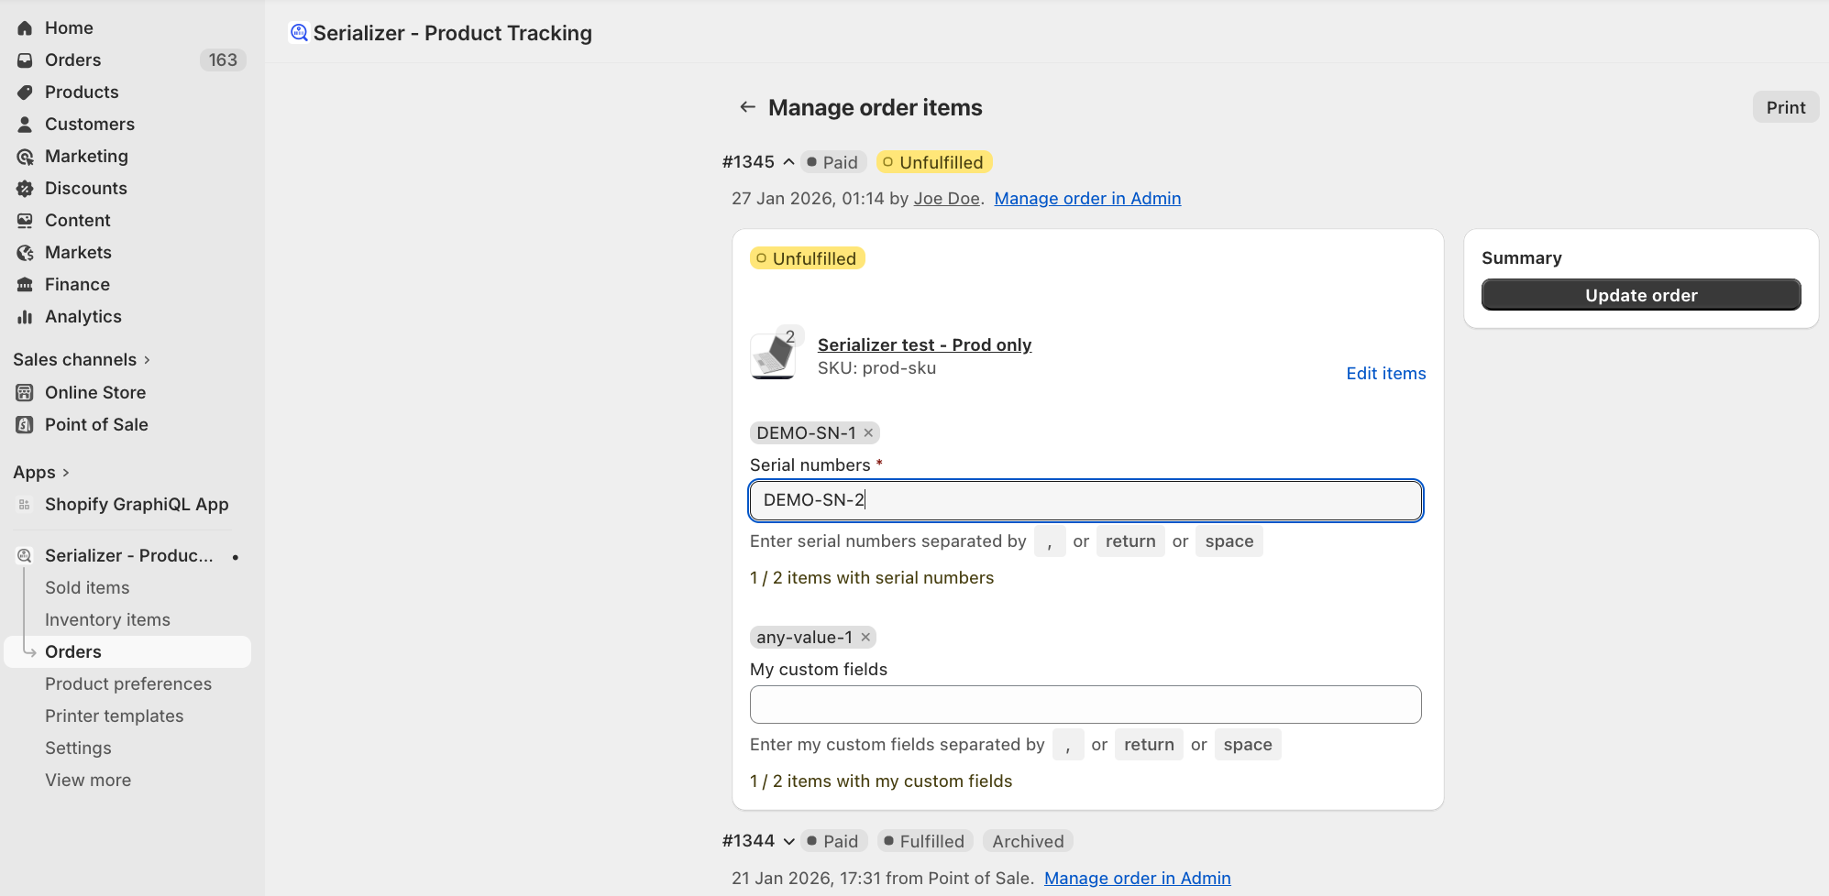Remove the any-value-1 custom field tag
This screenshot has width=1829, height=896.
coord(865,637)
